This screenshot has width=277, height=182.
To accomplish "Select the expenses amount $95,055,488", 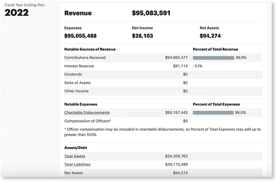I will [80, 36].
